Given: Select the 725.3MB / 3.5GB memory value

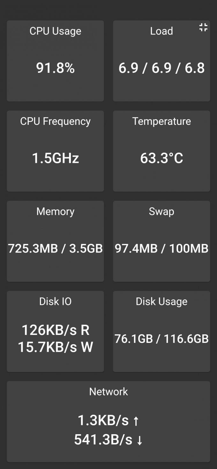Looking at the screenshot, I should pyautogui.click(x=55, y=248).
